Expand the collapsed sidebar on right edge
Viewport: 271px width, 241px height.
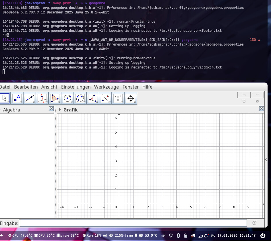266,159
